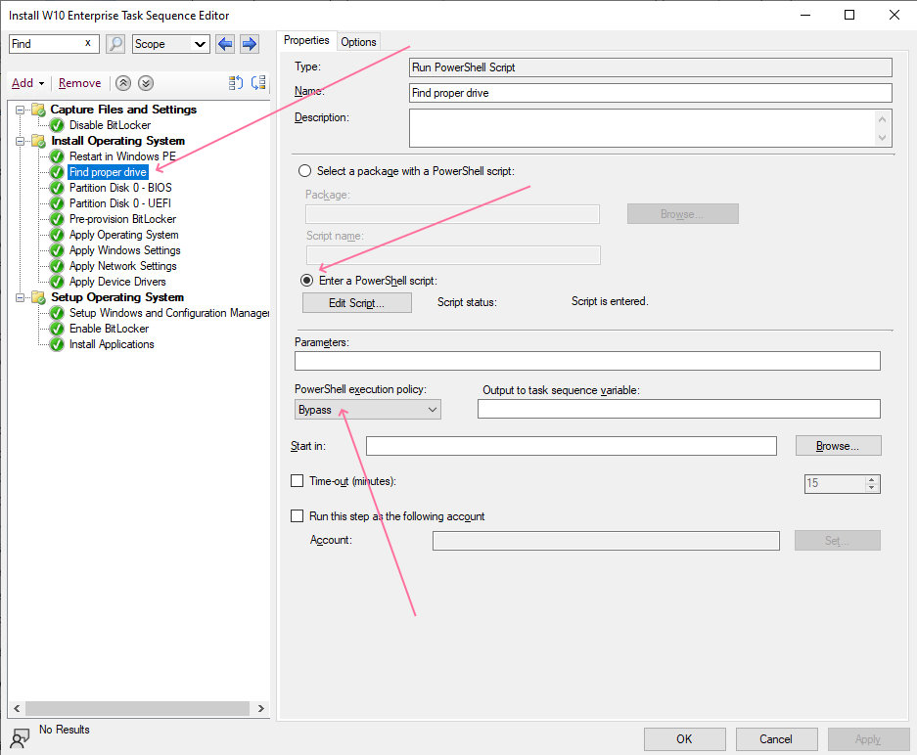
Task: Click the Edit Script button
Action: 356,303
